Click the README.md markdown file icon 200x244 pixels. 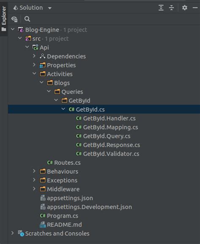(43, 225)
